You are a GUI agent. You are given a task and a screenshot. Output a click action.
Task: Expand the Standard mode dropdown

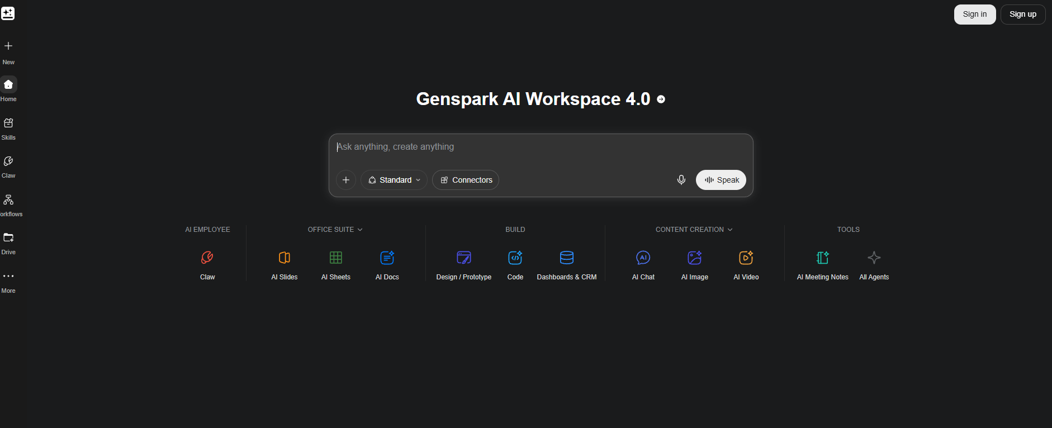click(394, 180)
